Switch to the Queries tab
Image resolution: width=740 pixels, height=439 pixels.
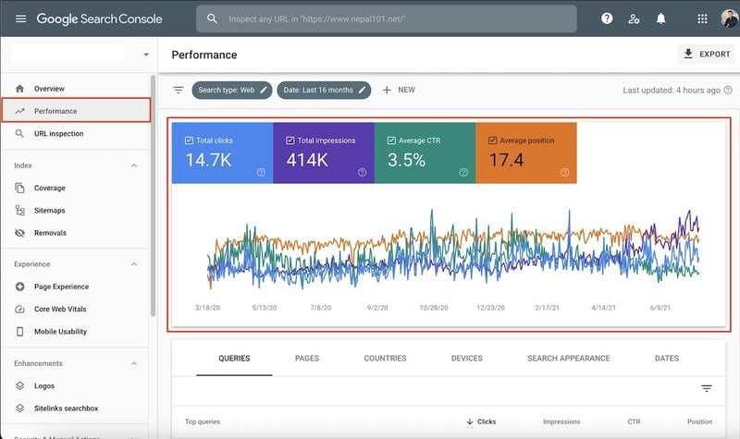point(234,359)
